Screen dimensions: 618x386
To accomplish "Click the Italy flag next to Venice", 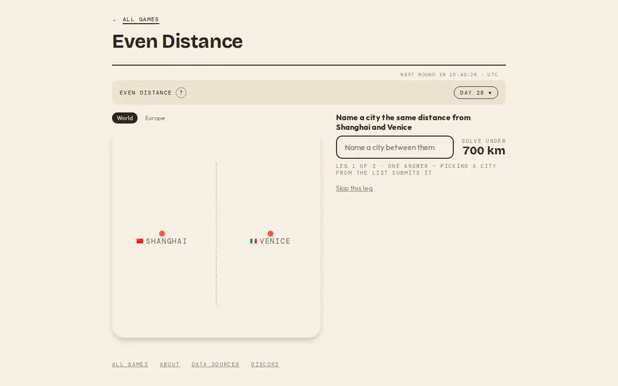I will coord(254,241).
